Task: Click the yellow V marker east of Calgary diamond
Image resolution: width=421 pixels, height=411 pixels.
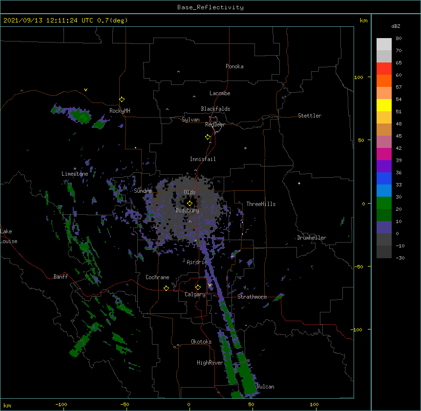Action: coord(210,285)
